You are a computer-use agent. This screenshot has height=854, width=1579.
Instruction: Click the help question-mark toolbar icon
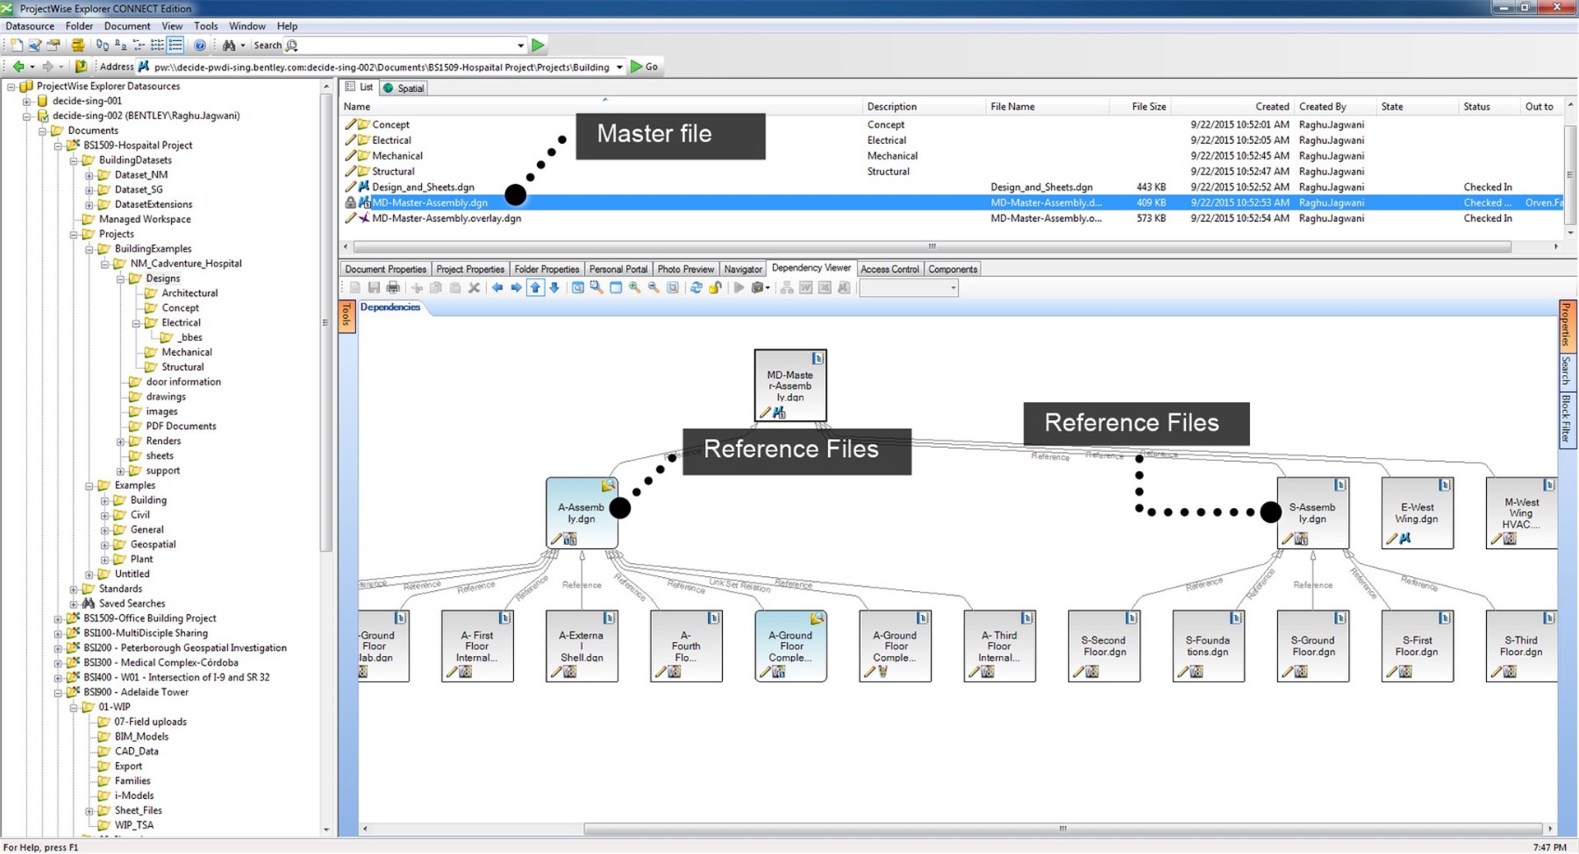(x=199, y=45)
